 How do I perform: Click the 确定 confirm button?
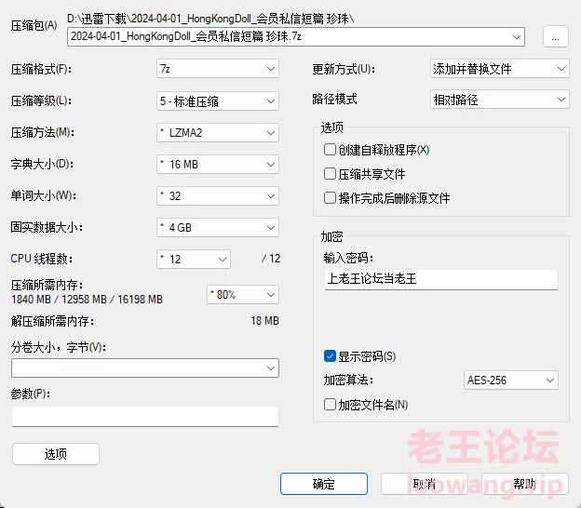click(x=324, y=484)
